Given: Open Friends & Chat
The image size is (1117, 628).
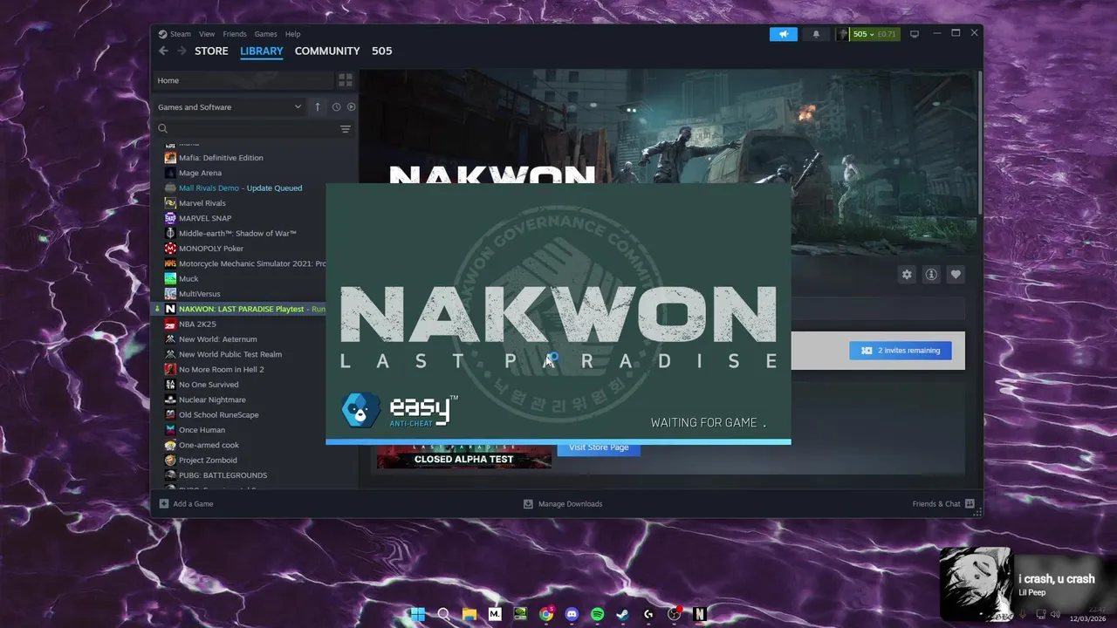Looking at the screenshot, I should click(x=943, y=503).
